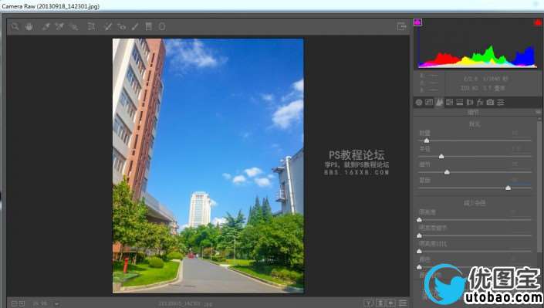The height and width of the screenshot is (308, 544).
Task: Toggle full screen mode icon
Action: (401, 26)
